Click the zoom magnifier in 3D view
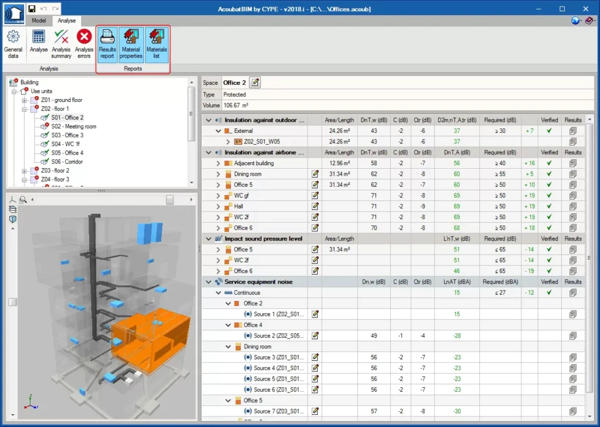 pos(23,200)
